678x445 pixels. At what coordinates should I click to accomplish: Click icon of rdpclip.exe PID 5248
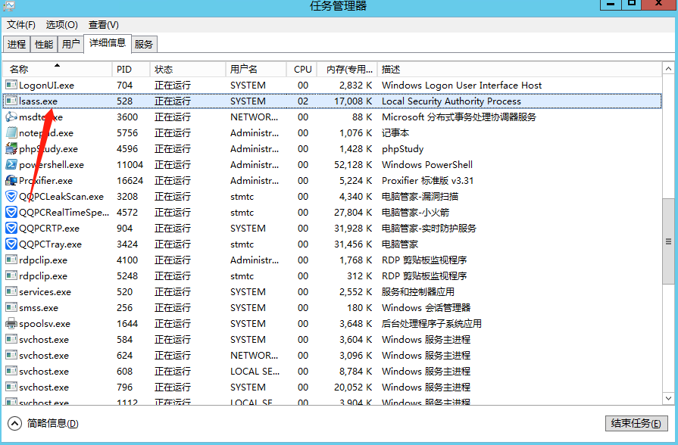(11, 275)
